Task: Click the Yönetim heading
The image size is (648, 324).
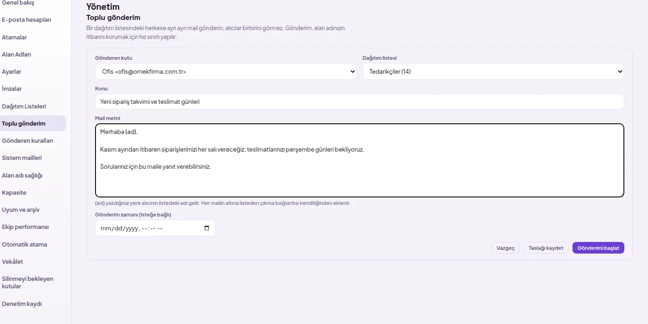Action: tap(103, 7)
